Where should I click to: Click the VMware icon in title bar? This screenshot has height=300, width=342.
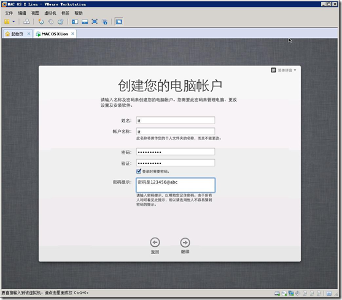coord(4,4)
